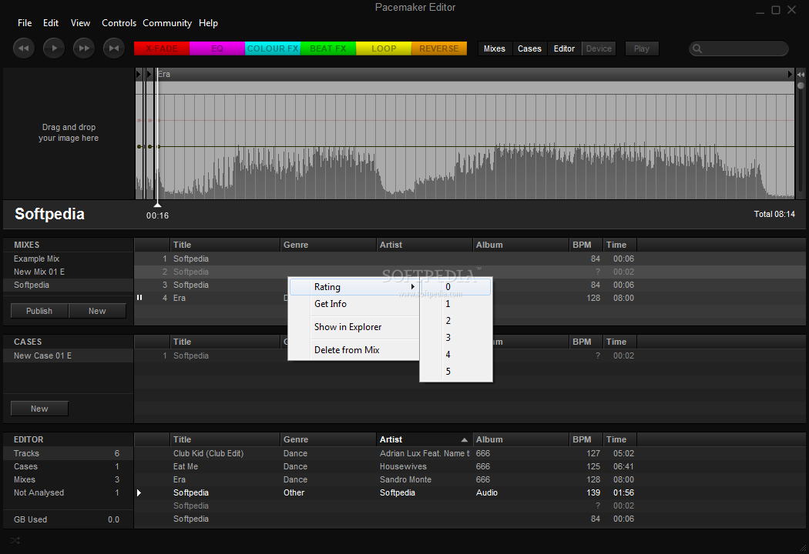Click the Era track label on timeline

tap(164, 74)
